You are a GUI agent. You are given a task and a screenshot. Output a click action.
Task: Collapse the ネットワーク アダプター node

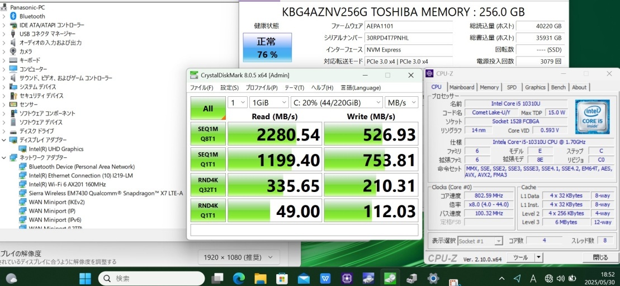point(4,158)
